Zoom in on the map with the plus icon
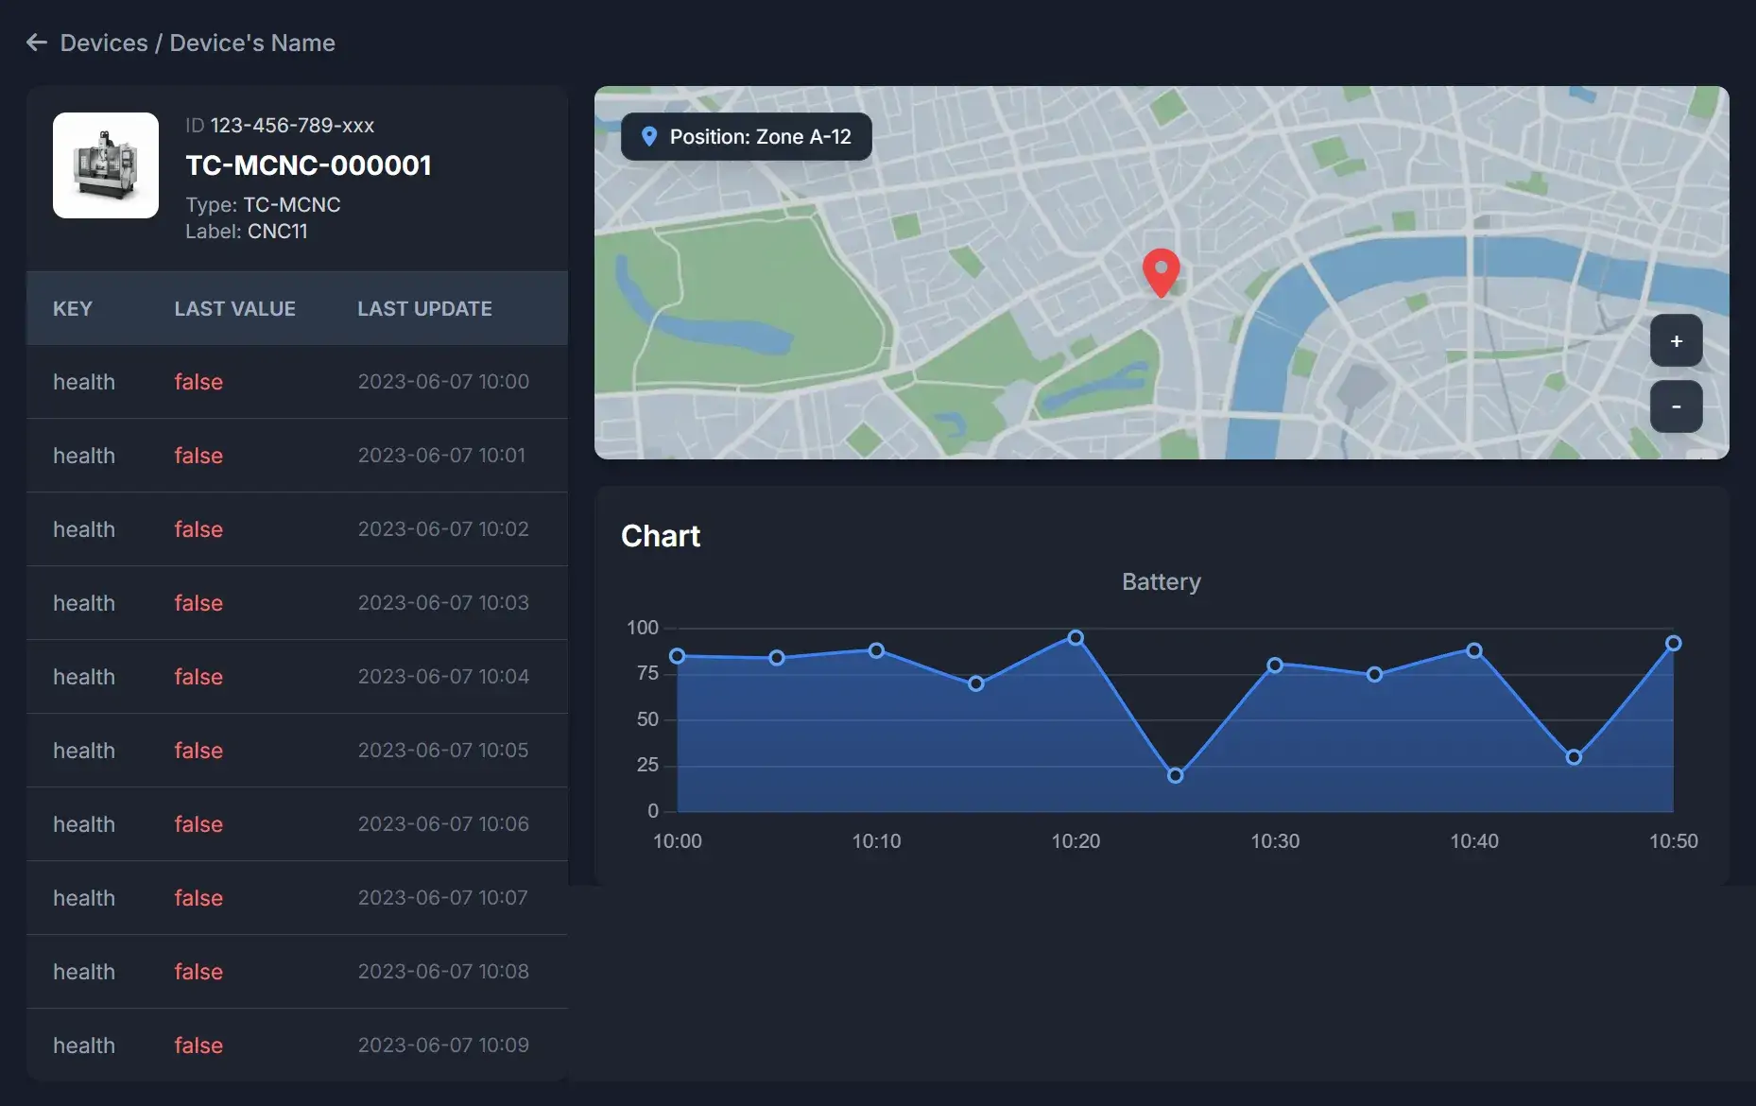1756x1106 pixels. point(1677,340)
